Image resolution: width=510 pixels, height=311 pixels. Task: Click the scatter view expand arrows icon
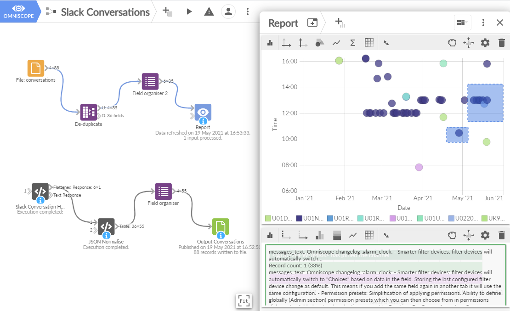[386, 43]
